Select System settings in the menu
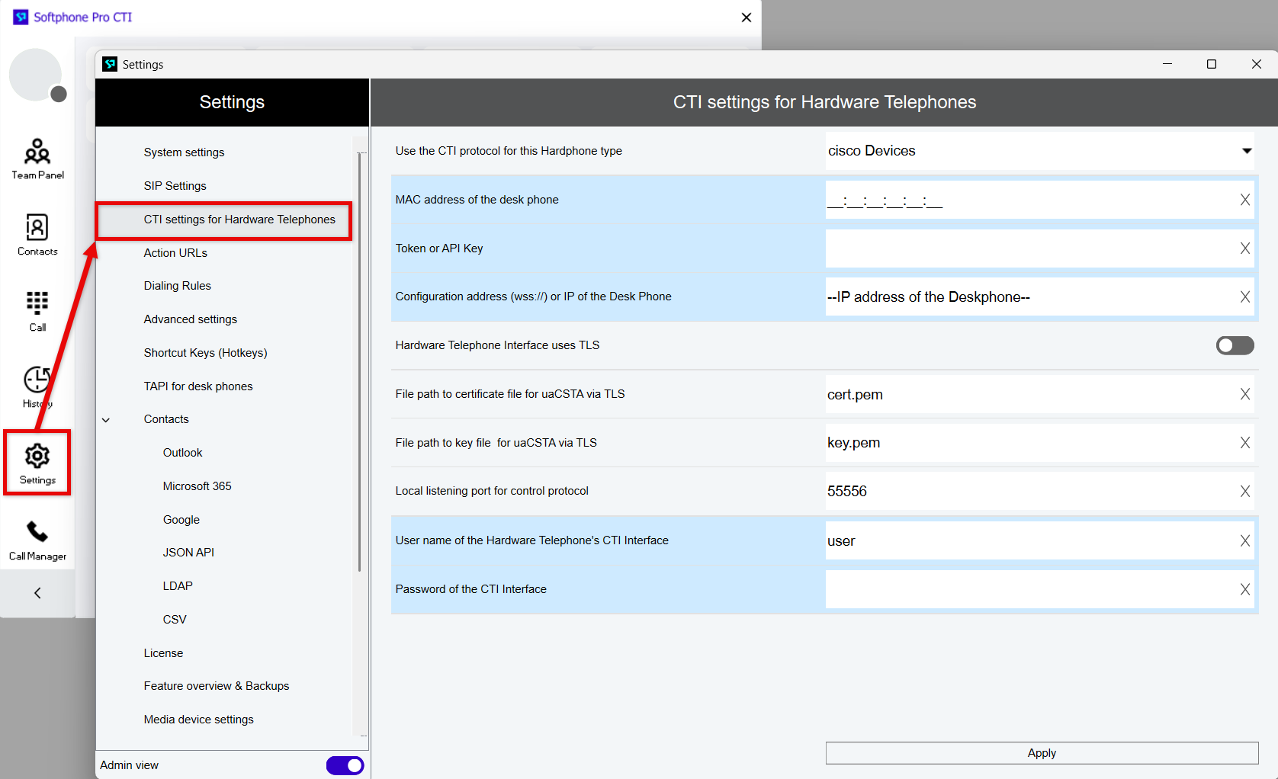Screen dimensions: 1278x779 tap(184, 152)
